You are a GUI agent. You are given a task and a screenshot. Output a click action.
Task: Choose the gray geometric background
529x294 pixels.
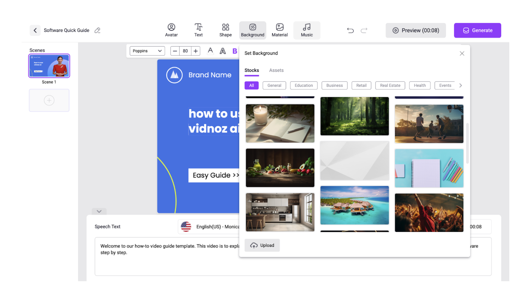click(355, 161)
